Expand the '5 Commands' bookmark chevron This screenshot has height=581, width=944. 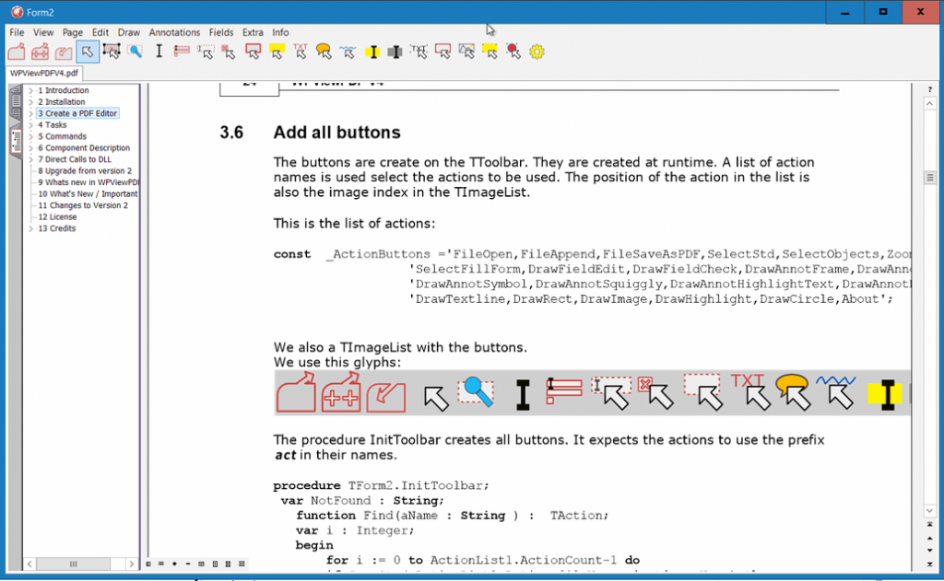tap(30, 137)
